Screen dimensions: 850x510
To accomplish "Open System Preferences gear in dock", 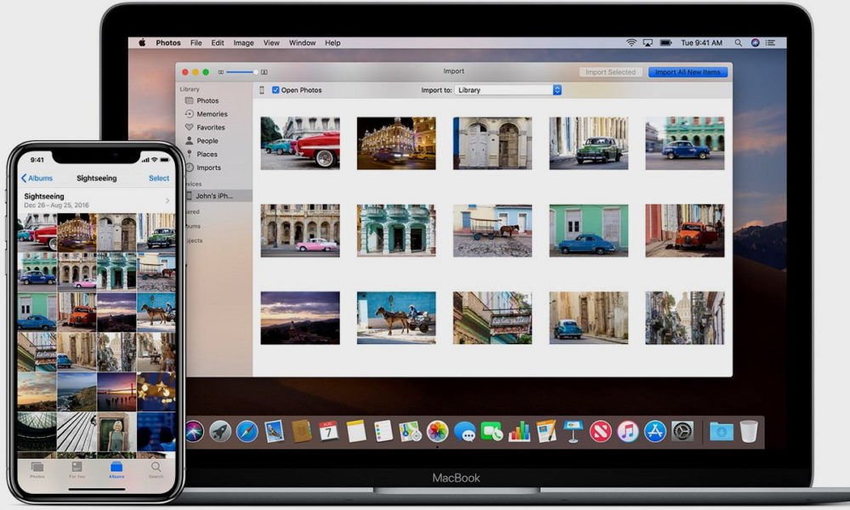I will 683,432.
